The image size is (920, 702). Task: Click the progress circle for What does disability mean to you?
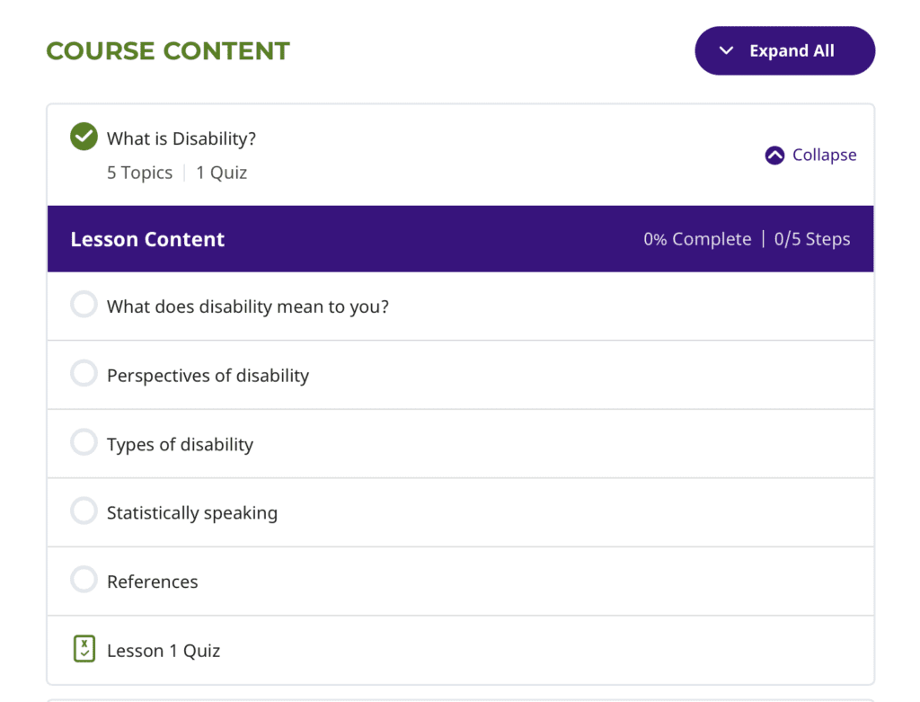point(84,304)
